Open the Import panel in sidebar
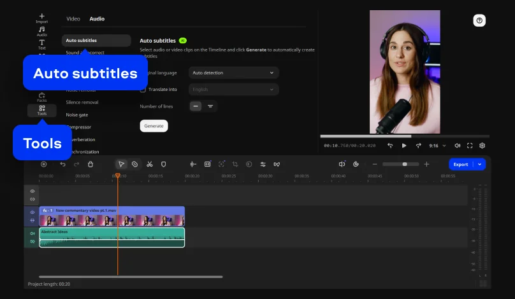This screenshot has height=299, width=515. tap(41, 18)
